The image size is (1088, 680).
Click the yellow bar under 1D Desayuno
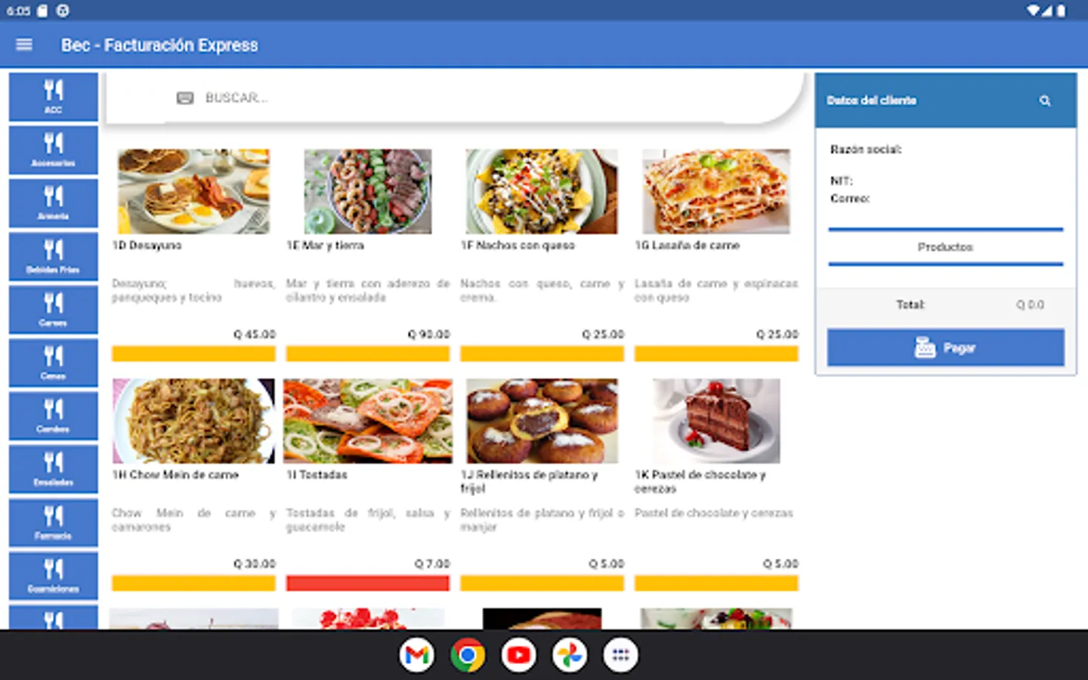(x=194, y=354)
